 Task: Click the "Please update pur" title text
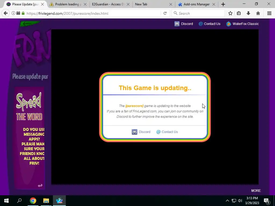pos(30,76)
